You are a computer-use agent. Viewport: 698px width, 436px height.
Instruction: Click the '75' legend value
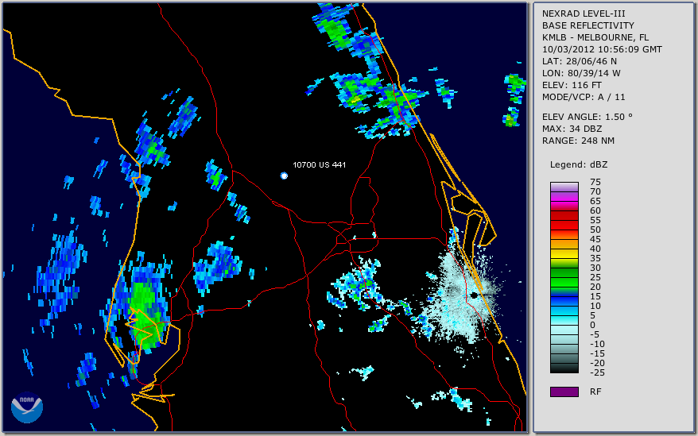coord(595,182)
